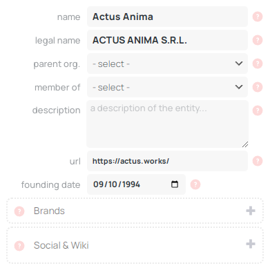Click the 'legal name' field label
Viewport: 270px width, 268px height.
pos(57,41)
